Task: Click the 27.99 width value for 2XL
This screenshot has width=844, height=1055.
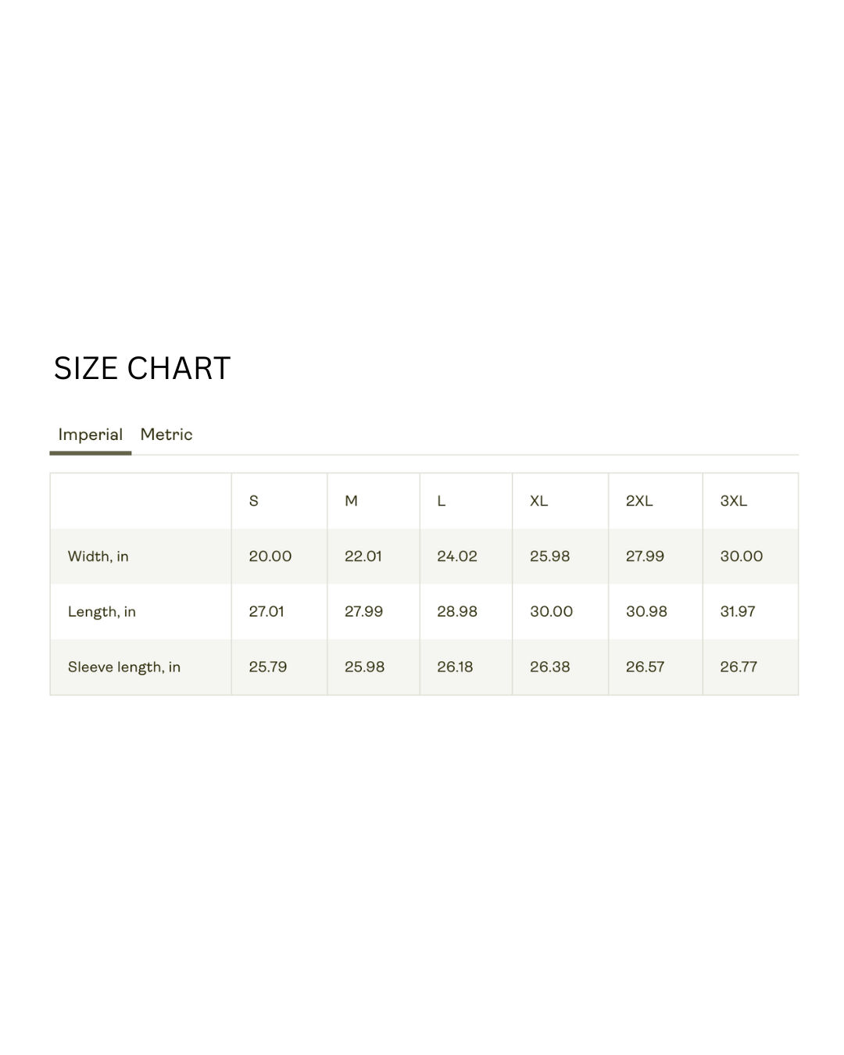Action: point(646,556)
